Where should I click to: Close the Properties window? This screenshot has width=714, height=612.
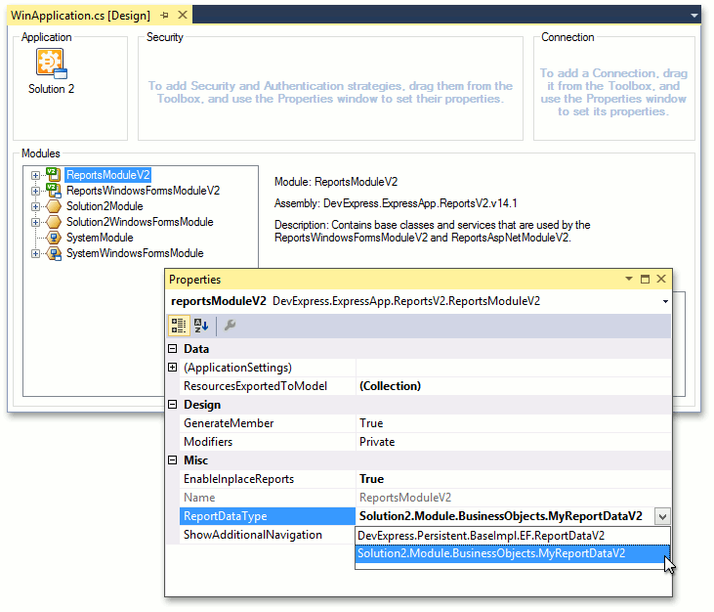(661, 279)
